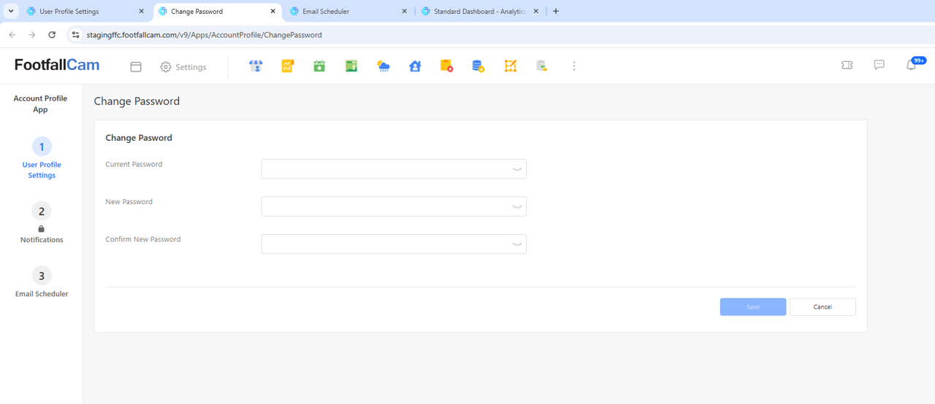Open the chat message bubble icon

tap(879, 65)
